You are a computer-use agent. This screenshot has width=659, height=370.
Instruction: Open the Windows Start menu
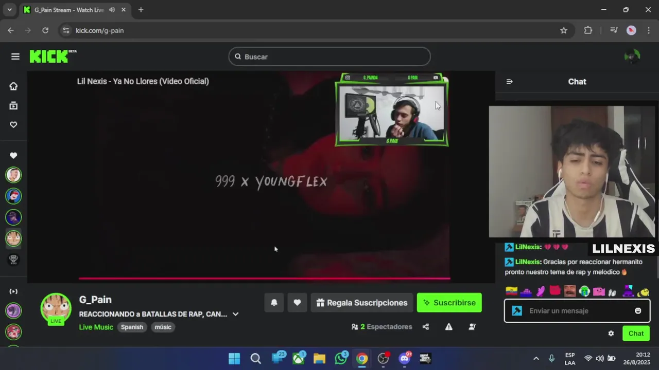(234, 358)
